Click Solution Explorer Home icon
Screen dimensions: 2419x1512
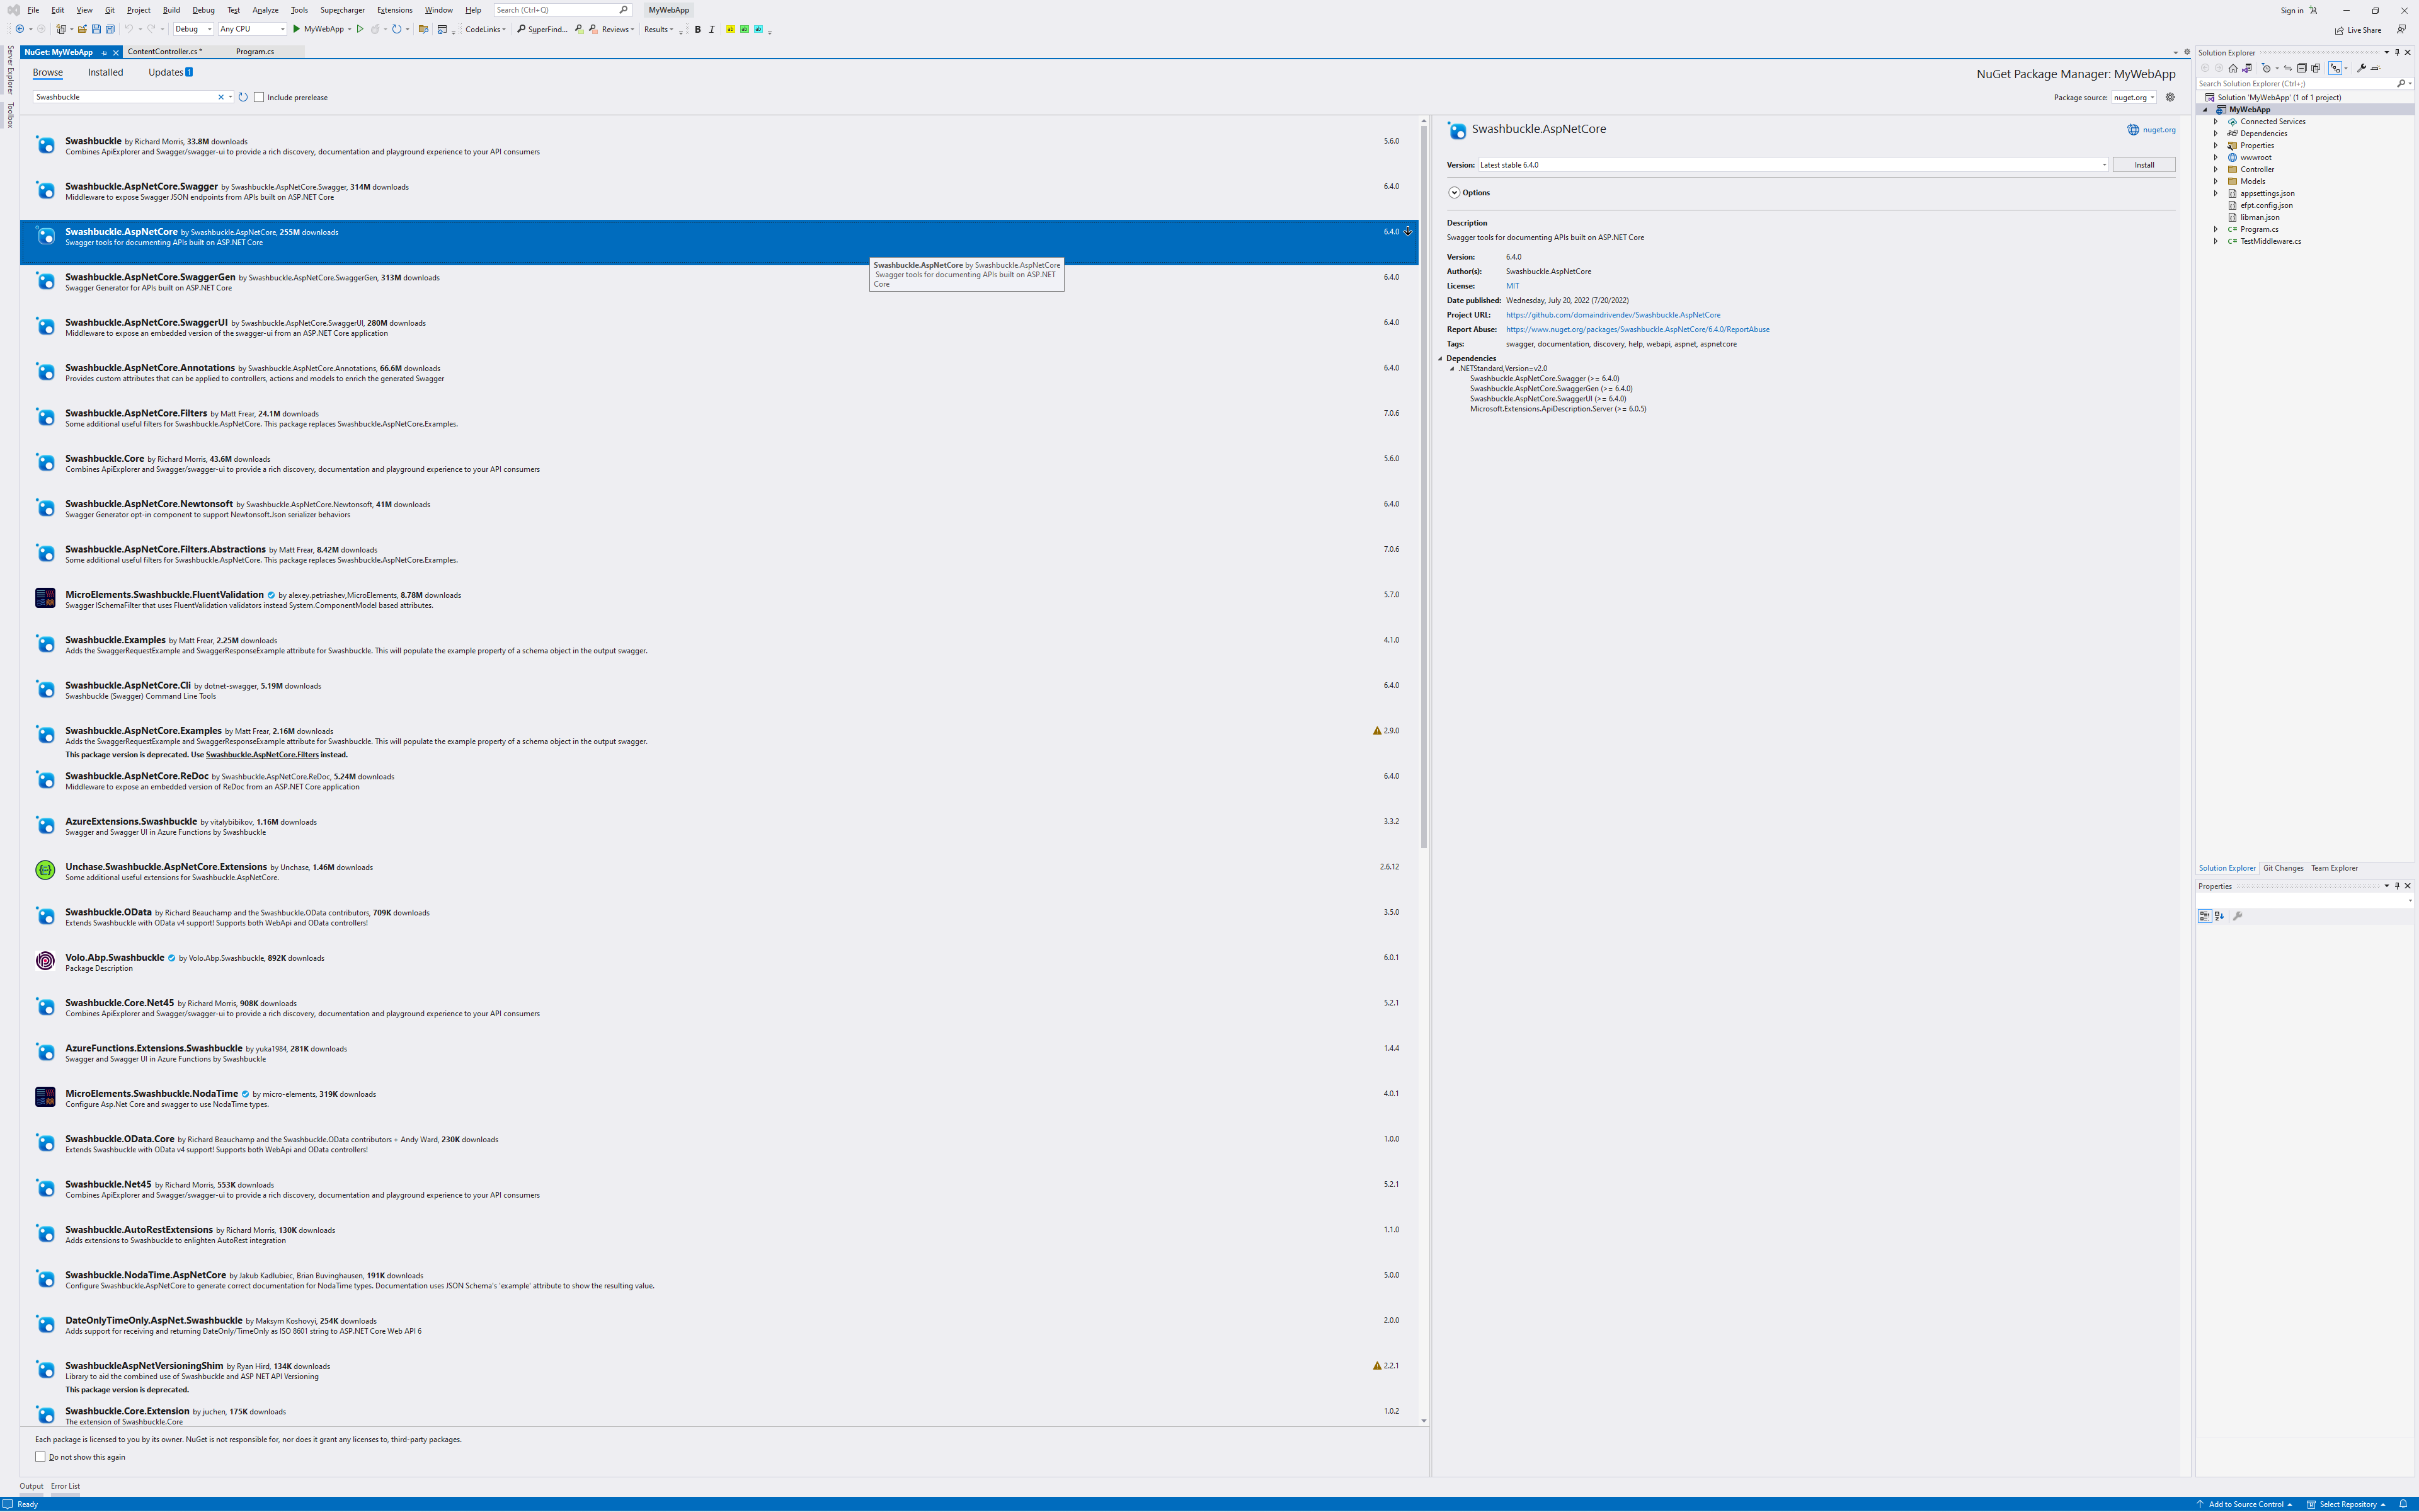(2233, 68)
